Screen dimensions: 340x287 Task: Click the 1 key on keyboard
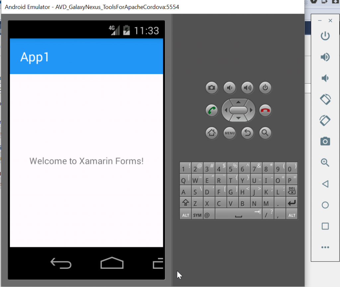[x=185, y=168]
